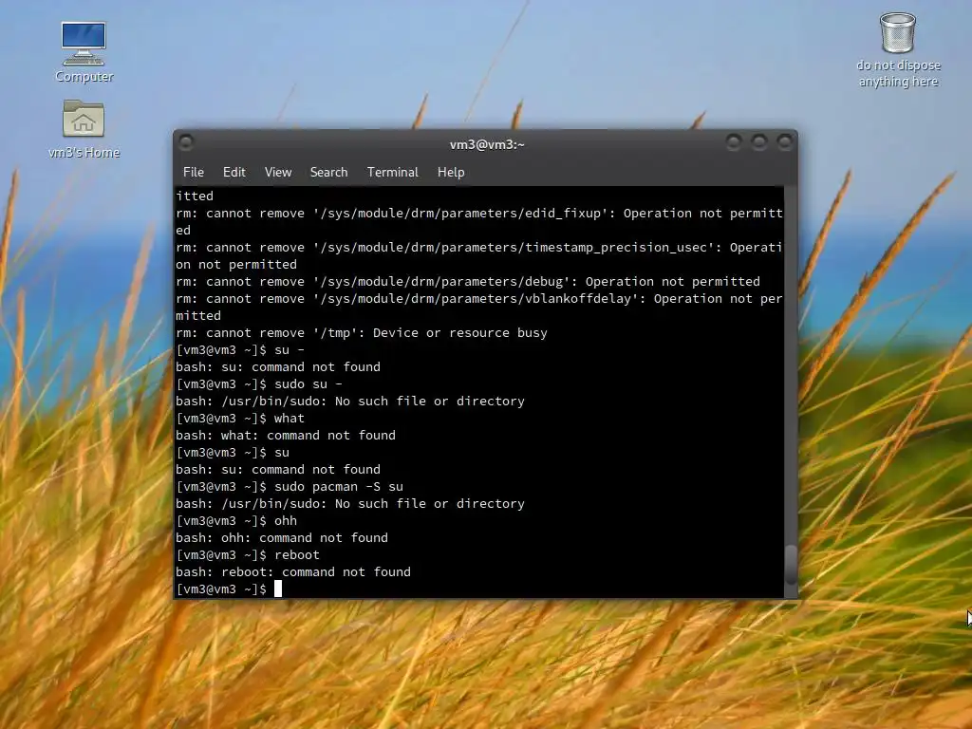Click the terminal window menu button at title bar left
Viewport: 972px width, 729px height.
[185, 143]
